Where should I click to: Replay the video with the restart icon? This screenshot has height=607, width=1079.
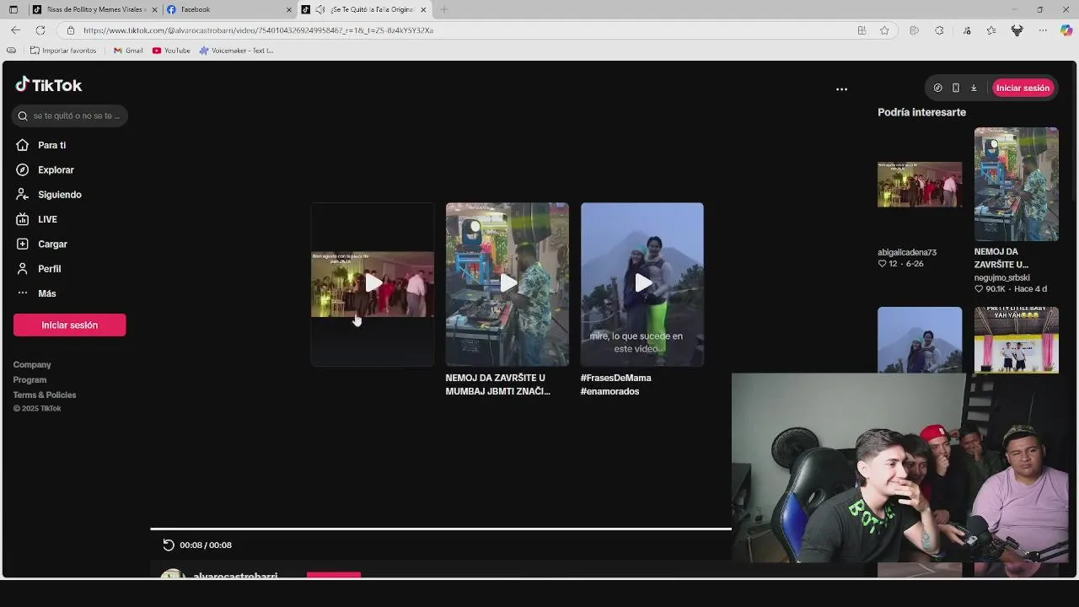tap(169, 545)
